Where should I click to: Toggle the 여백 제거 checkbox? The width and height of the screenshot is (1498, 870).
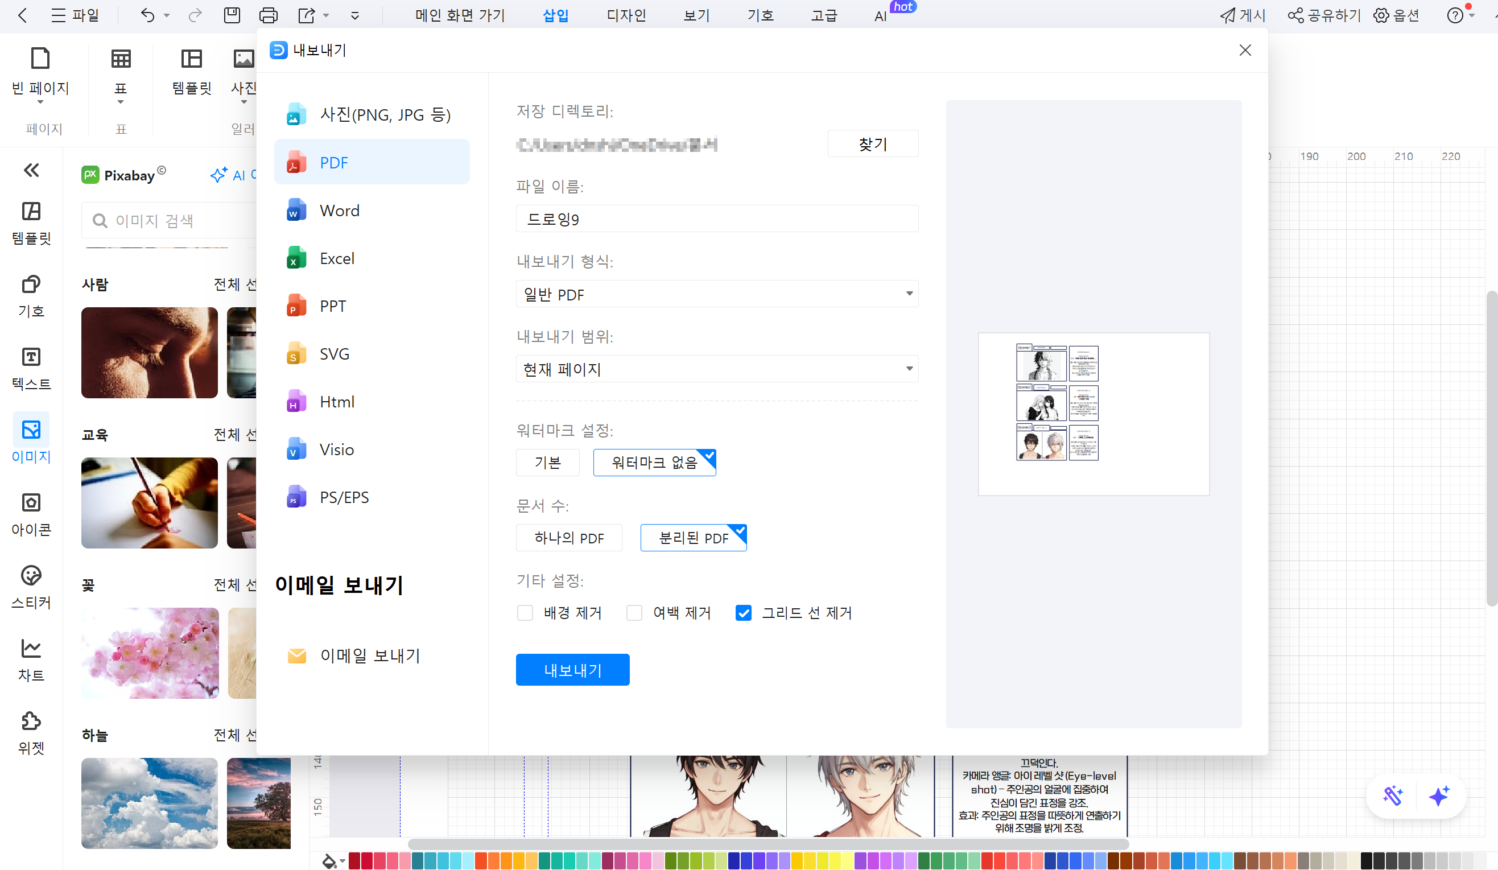[x=634, y=612]
